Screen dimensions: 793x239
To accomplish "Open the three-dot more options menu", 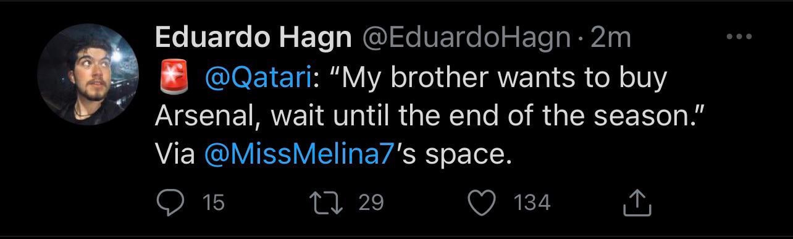I will [739, 37].
